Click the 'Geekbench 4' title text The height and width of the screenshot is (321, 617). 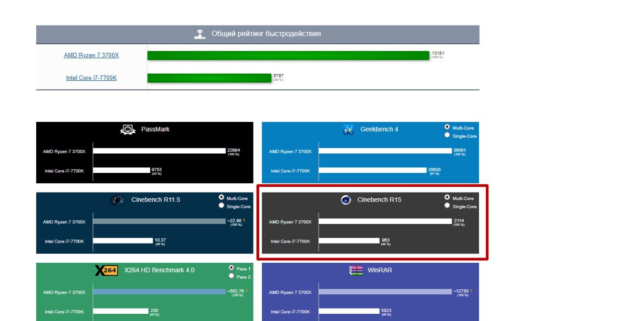click(379, 129)
